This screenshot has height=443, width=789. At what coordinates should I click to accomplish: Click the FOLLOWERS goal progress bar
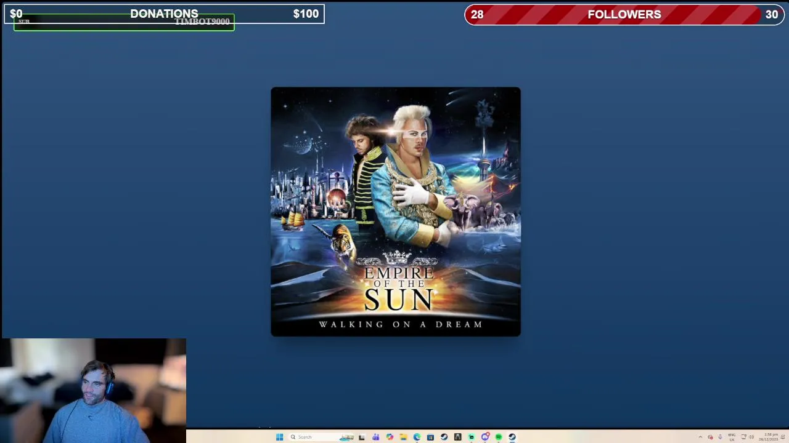(x=624, y=14)
